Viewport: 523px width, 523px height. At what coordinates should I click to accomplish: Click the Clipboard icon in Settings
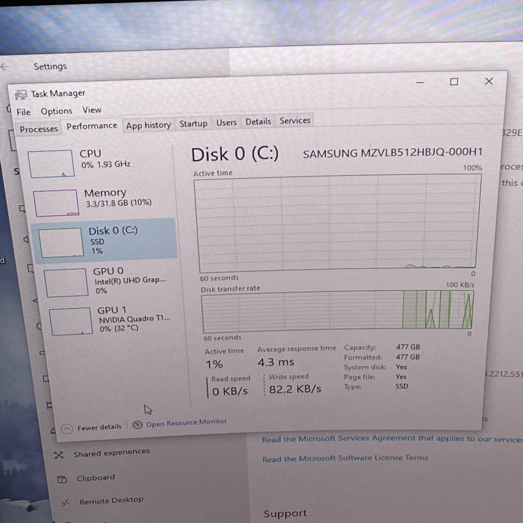pos(62,479)
